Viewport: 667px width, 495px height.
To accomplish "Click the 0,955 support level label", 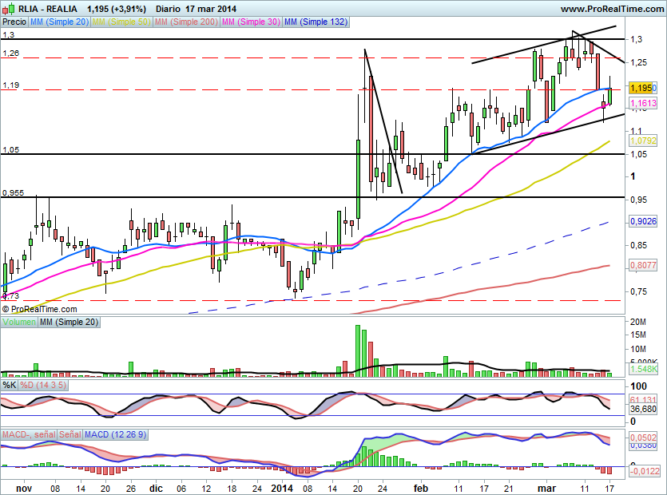I will (14, 192).
